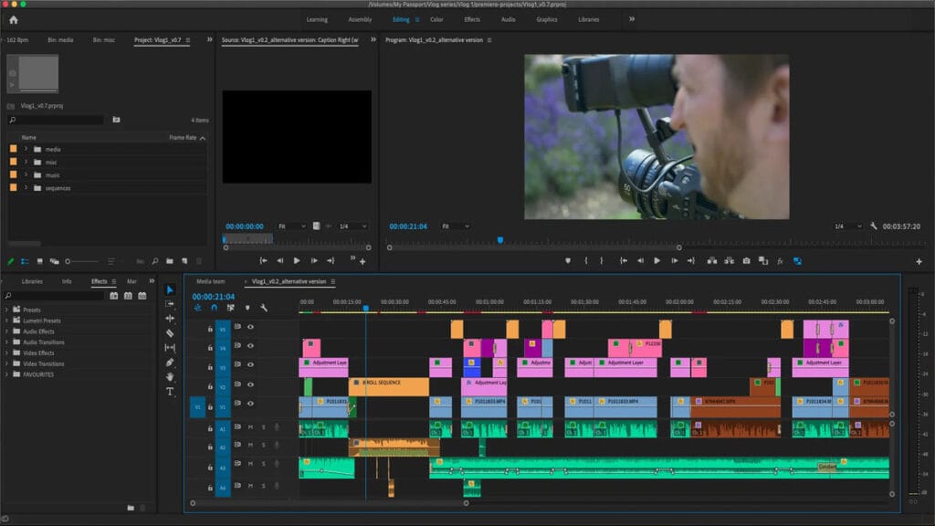Enable Snap in the timeline
The width and height of the screenshot is (935, 526).
[x=214, y=308]
